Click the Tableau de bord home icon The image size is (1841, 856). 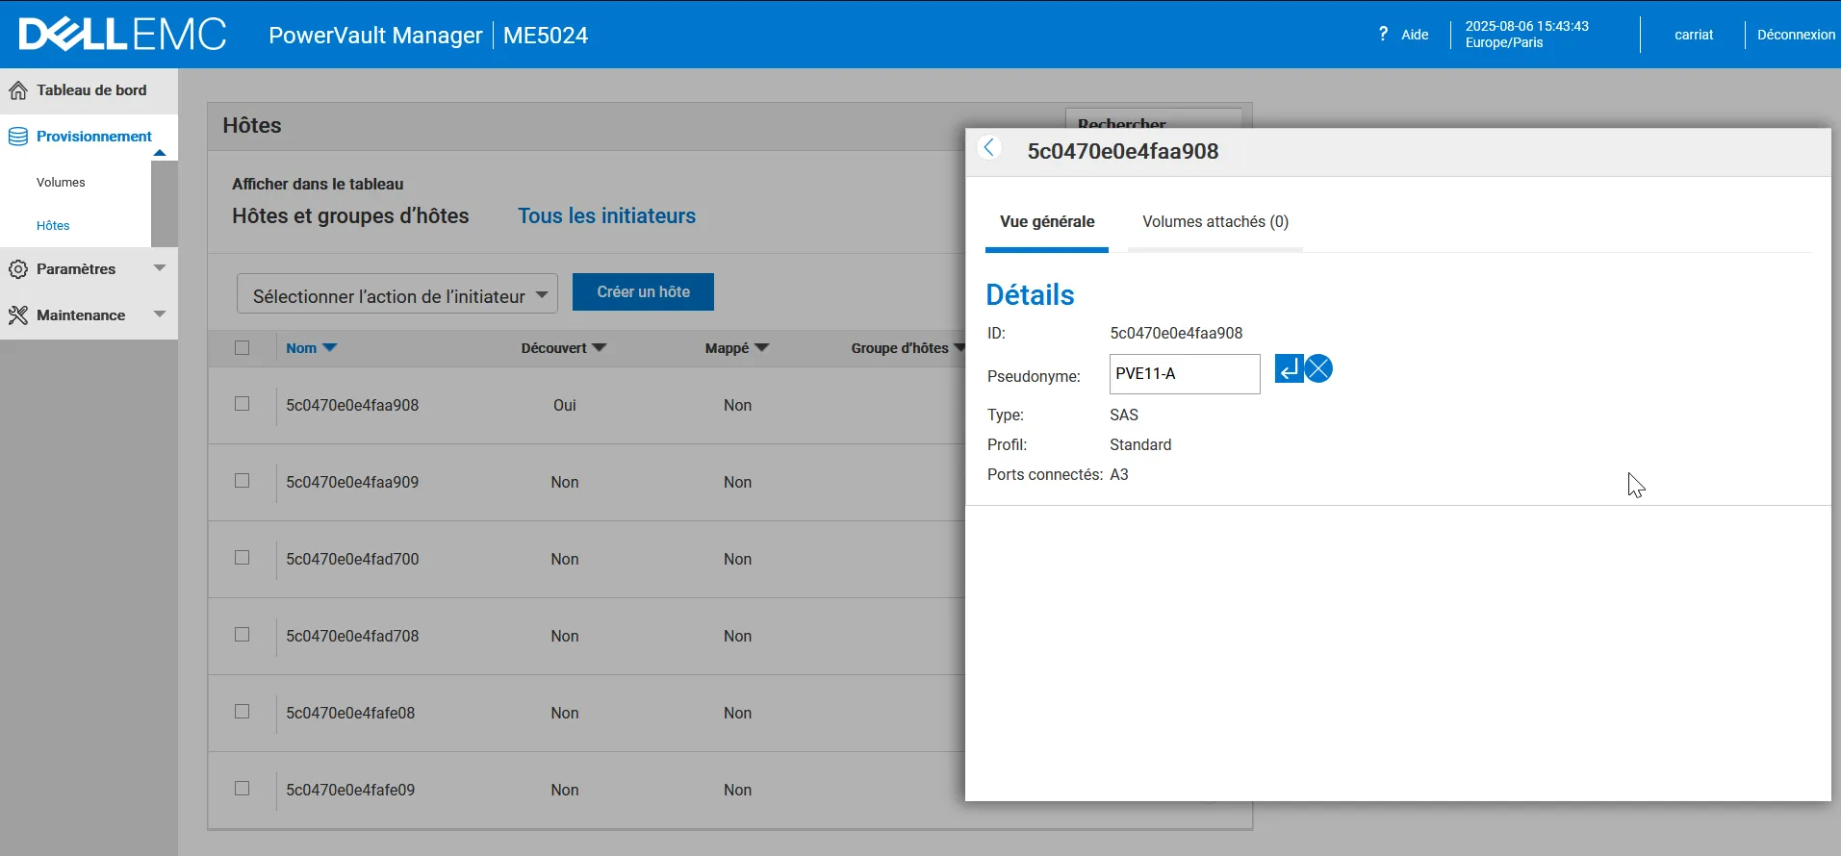(18, 90)
